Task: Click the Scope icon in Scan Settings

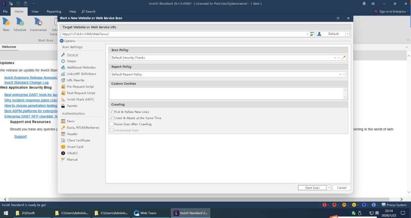Action: coord(63,61)
